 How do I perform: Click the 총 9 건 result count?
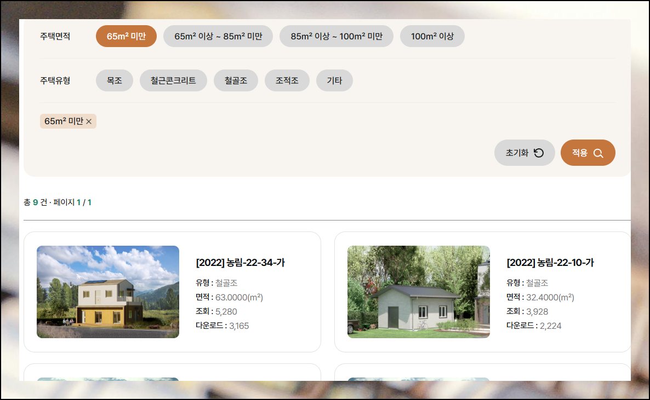point(35,202)
